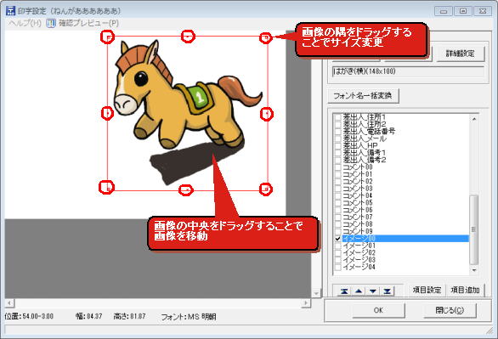
Task: Check the コメント05 checkbox
Action: 337,202
